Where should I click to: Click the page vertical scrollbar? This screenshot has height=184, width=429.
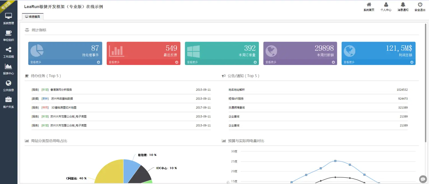click(426, 83)
